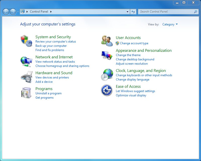The height and width of the screenshot is (161, 201).
Task: Open View network status and tasks
Action: (x=55, y=62)
